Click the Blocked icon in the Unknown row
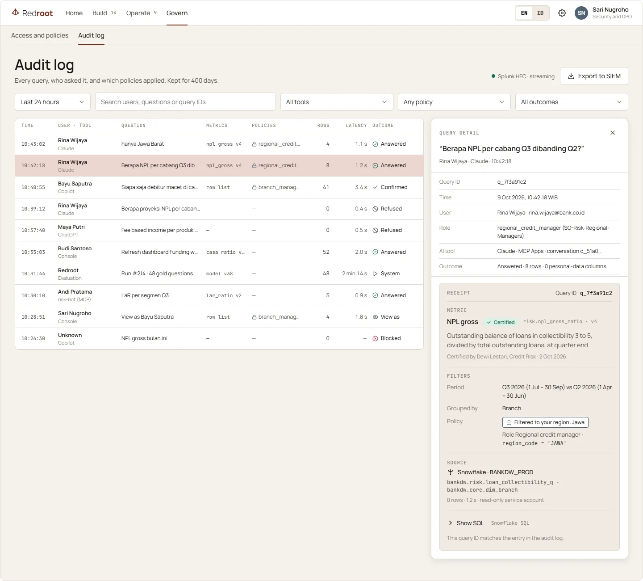 (376, 338)
